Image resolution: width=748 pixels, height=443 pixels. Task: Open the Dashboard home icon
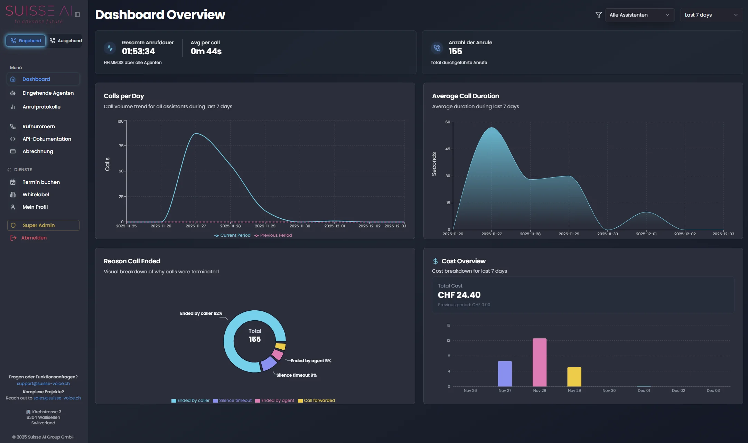(13, 79)
